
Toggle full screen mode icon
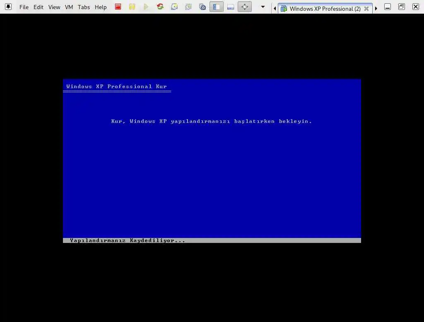(245, 7)
